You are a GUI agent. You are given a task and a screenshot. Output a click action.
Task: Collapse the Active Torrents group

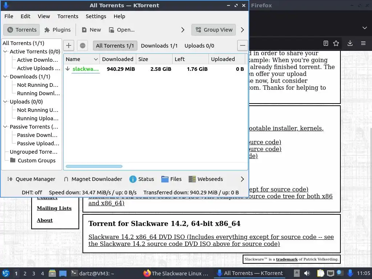pyautogui.click(x=5, y=52)
